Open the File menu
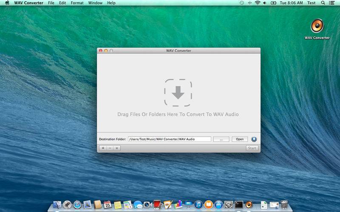 tap(51, 3)
